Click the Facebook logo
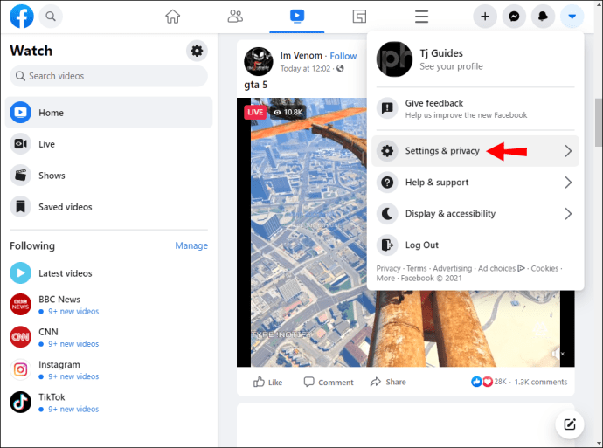The image size is (603, 448). [22, 17]
